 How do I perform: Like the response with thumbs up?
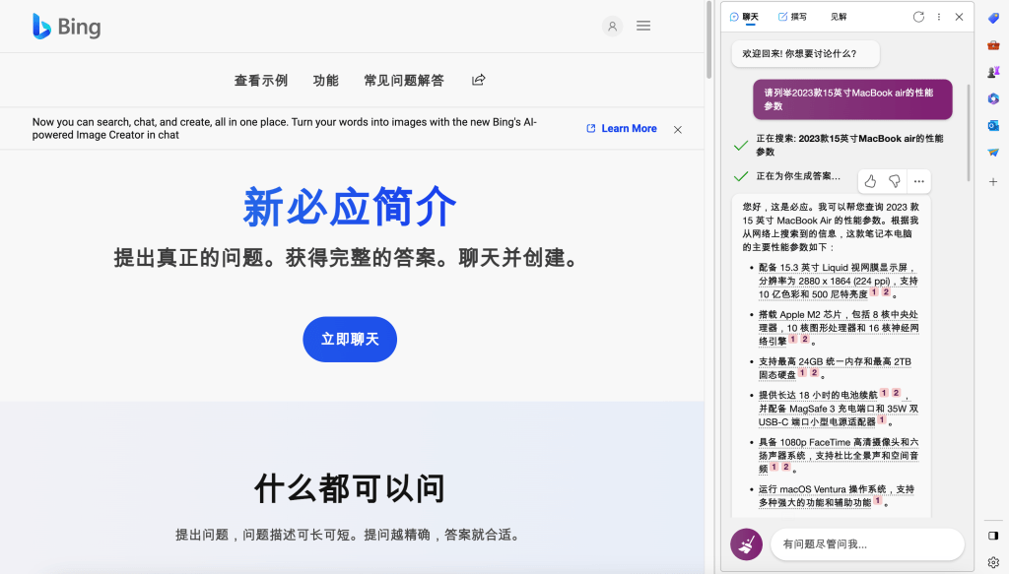870,181
